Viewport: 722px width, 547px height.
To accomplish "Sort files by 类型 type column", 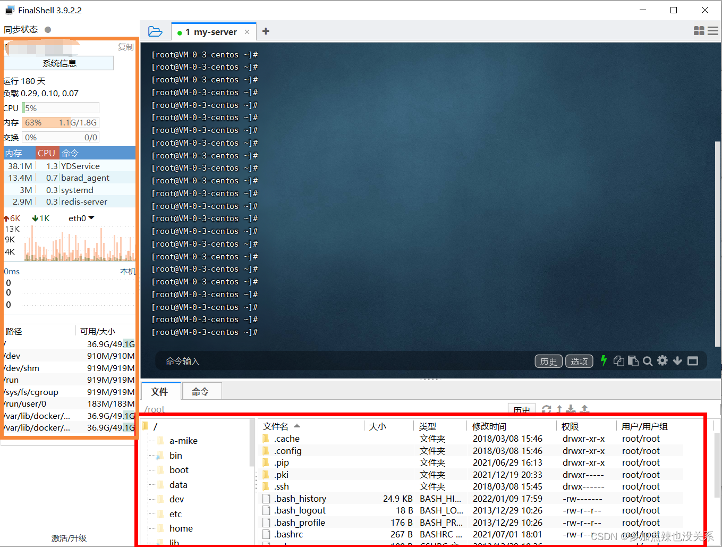I will click(440, 426).
